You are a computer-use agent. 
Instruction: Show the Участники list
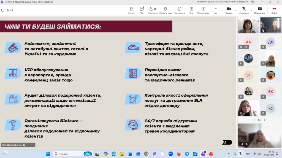tap(153, 10)
